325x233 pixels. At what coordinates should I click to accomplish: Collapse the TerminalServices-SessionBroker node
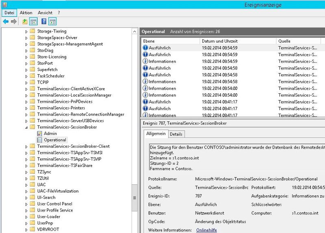(26, 127)
